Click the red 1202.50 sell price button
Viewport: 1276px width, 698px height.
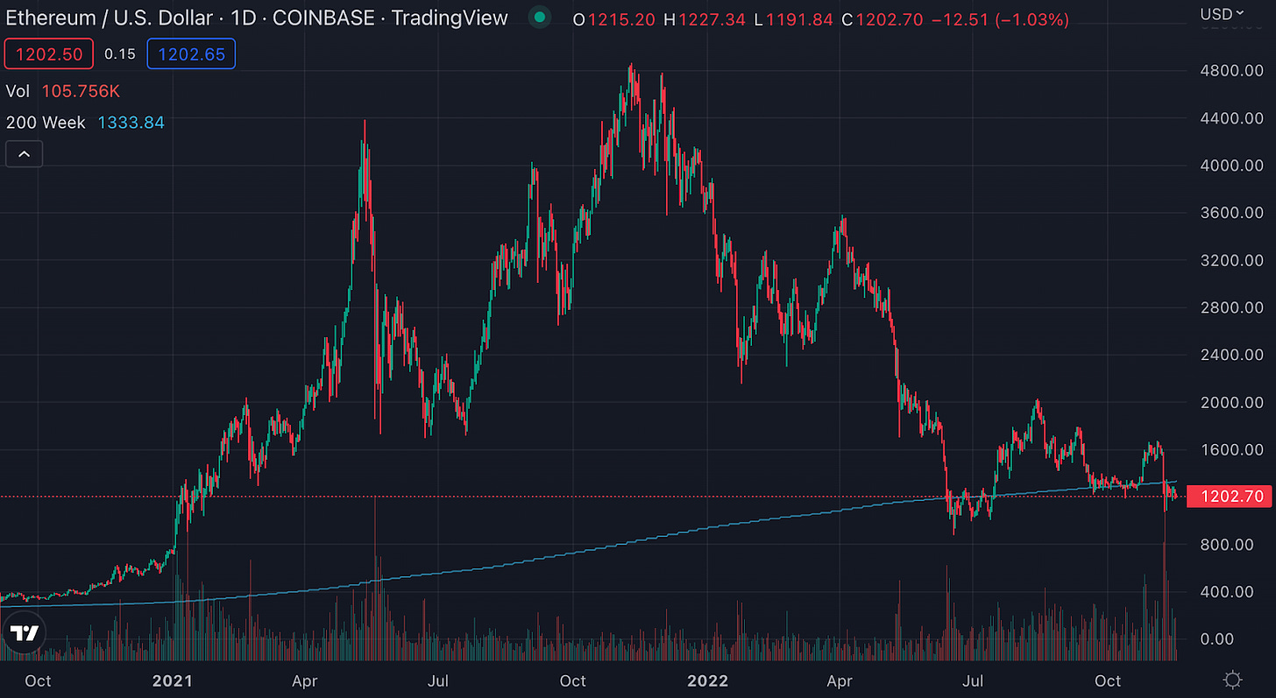click(49, 54)
